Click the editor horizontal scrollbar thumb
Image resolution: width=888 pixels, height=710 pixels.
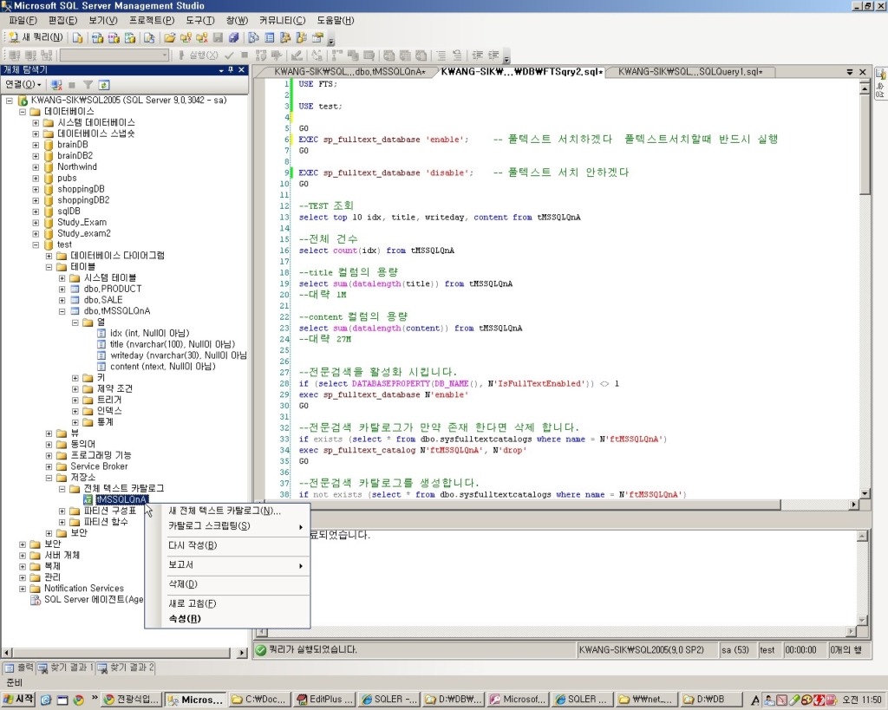pos(524,505)
